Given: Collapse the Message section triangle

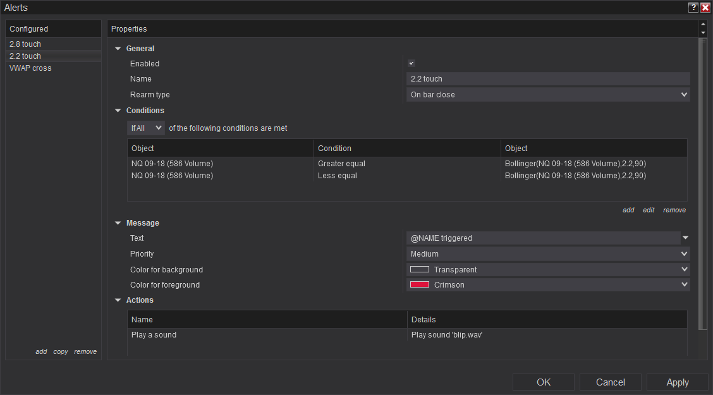Looking at the screenshot, I should click(118, 223).
